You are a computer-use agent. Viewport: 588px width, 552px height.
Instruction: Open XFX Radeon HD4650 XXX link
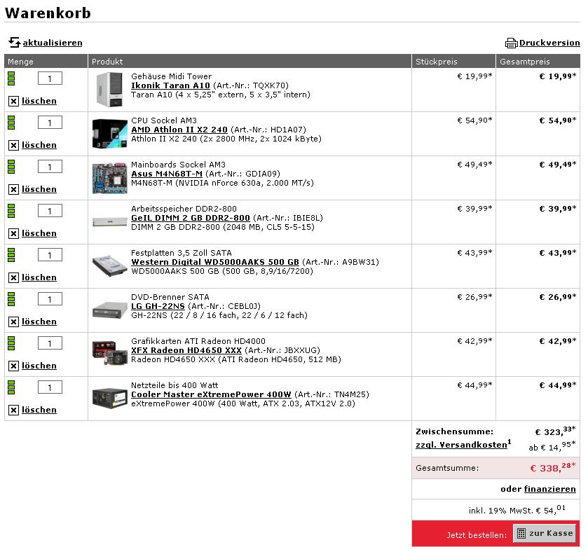186,350
